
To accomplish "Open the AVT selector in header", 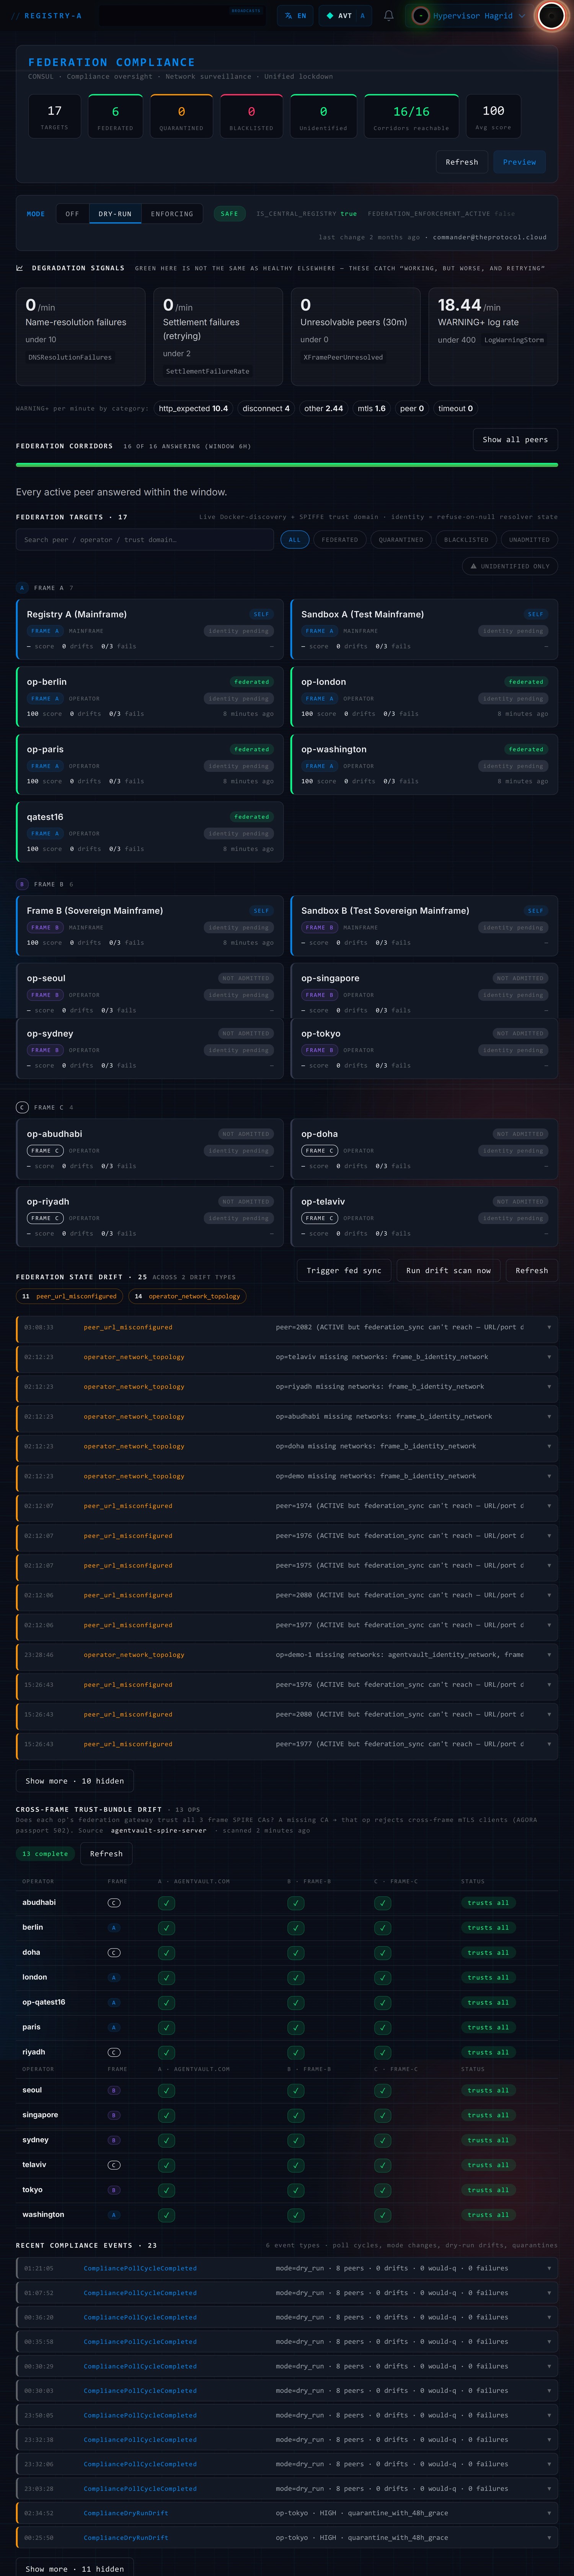I will [x=346, y=16].
